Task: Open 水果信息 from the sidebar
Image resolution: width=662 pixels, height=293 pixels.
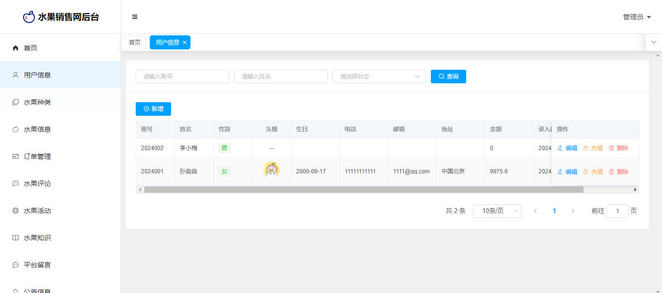Action: (37, 129)
